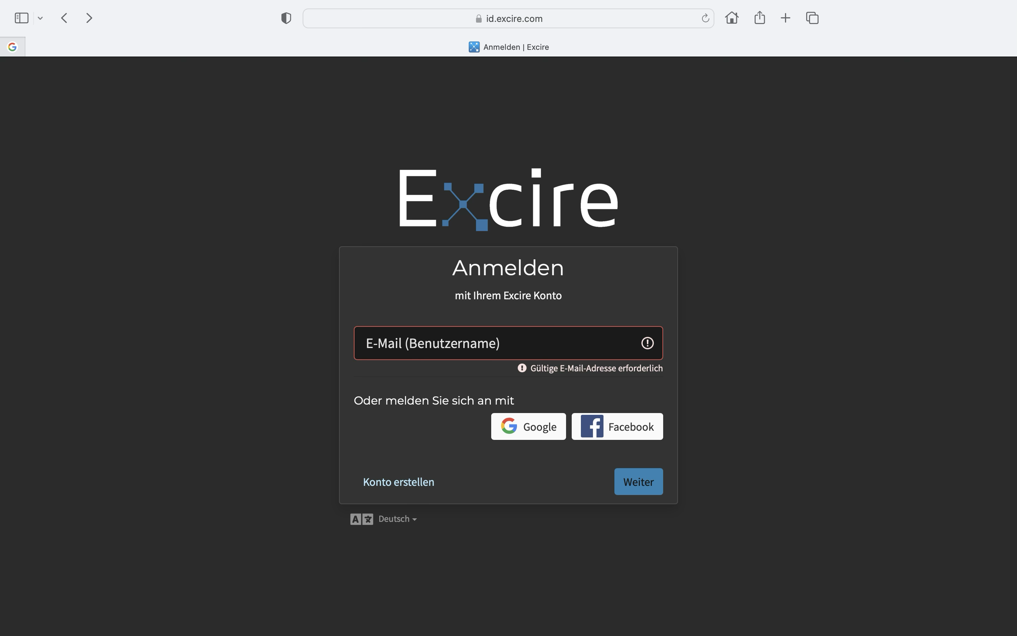Click the error icon beside the validation message
Screen dimensions: 1017x636
click(522, 368)
